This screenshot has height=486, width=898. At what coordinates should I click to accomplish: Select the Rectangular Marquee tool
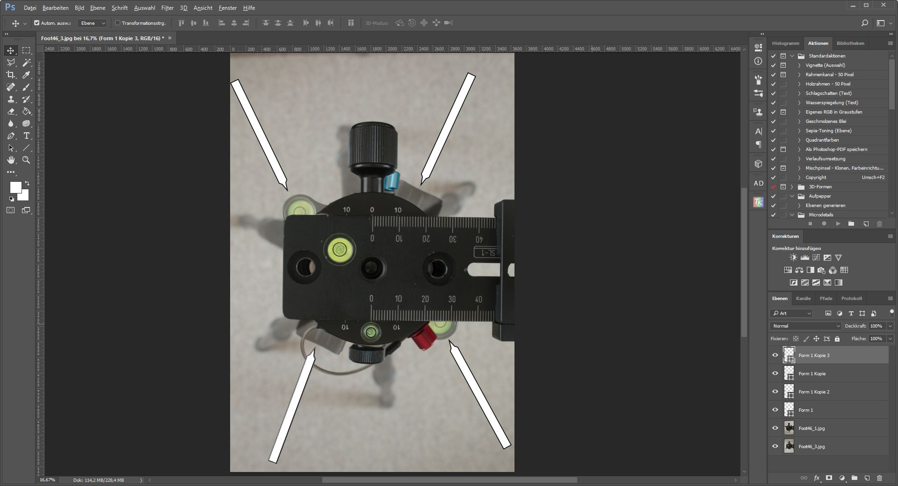26,50
